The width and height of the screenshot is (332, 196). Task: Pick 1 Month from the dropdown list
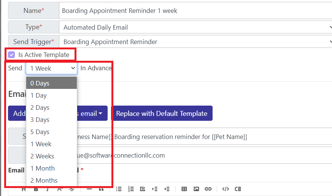51,168
